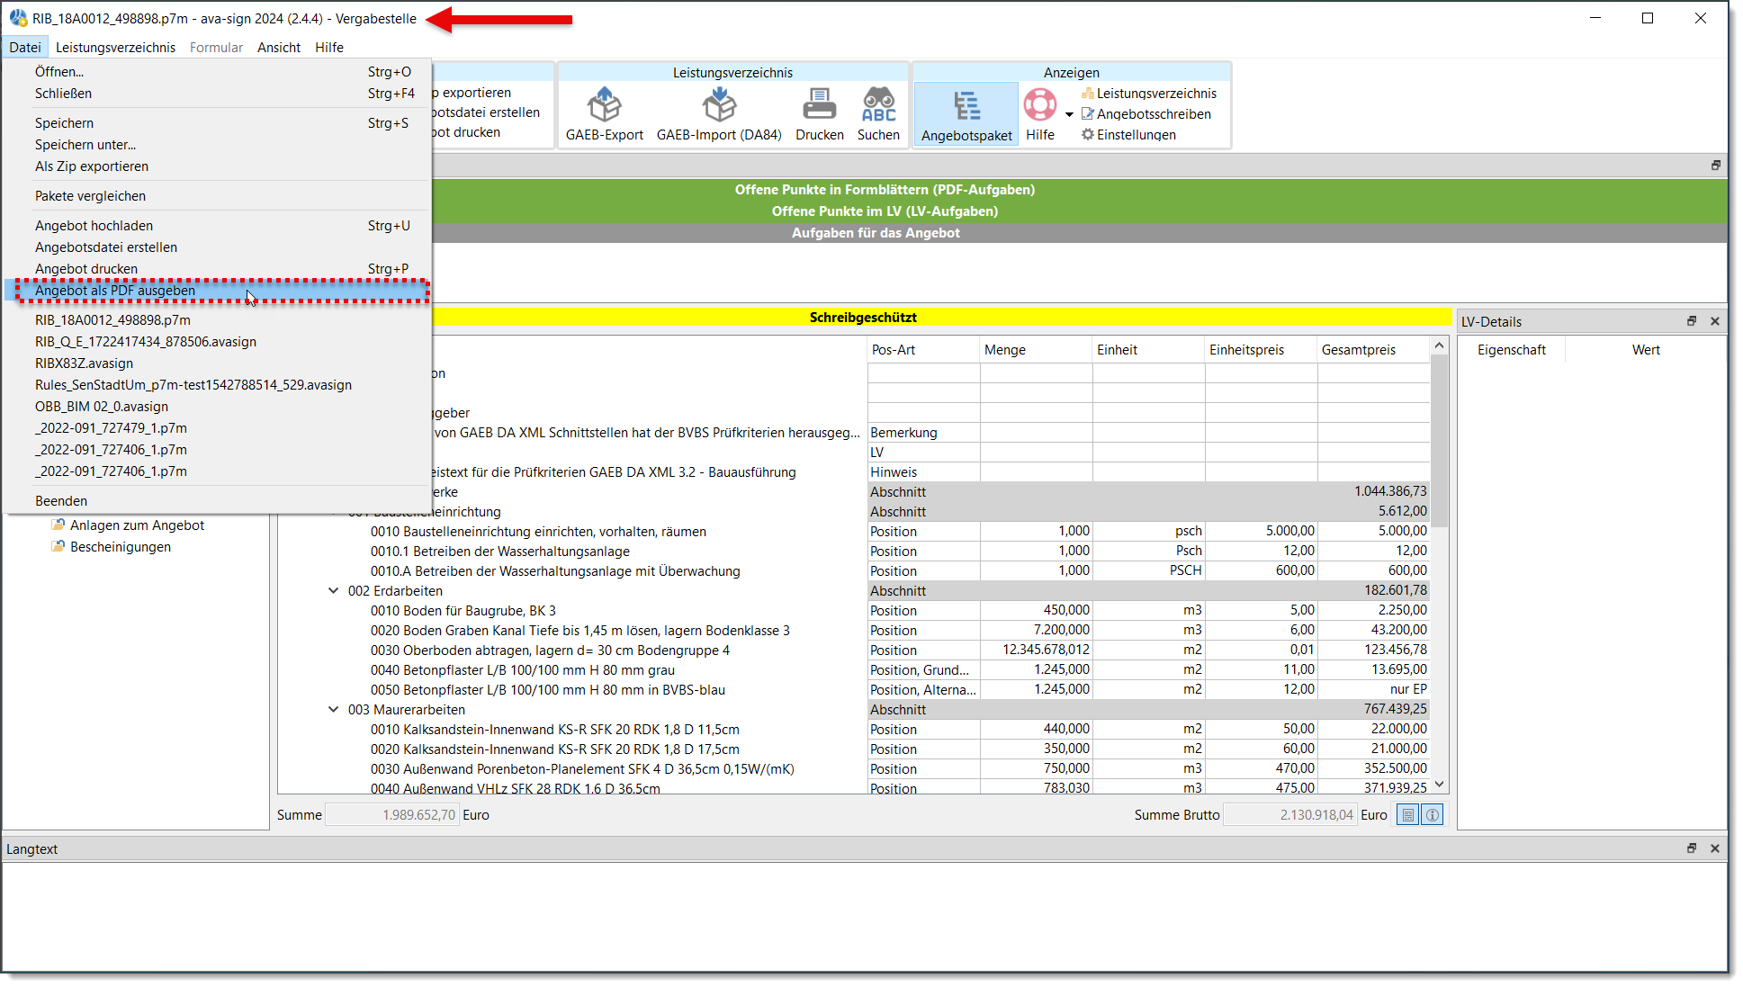
Task: Click the GAEB-Import (DA84) icon
Action: [719, 106]
